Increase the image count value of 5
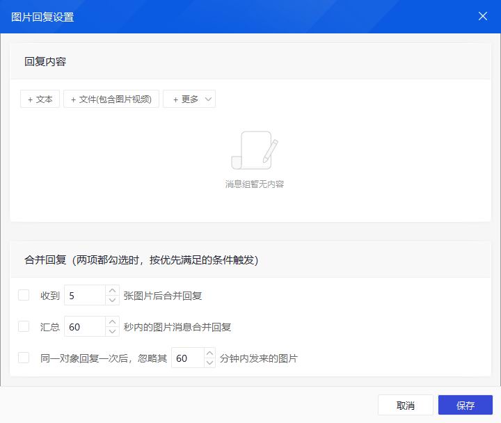The height and width of the screenshot is (423, 501). pyautogui.click(x=112, y=291)
